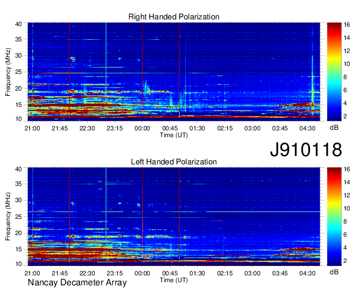356x289 pixels.
Task: Click the upper plot's dB color bar
Action: point(334,72)
